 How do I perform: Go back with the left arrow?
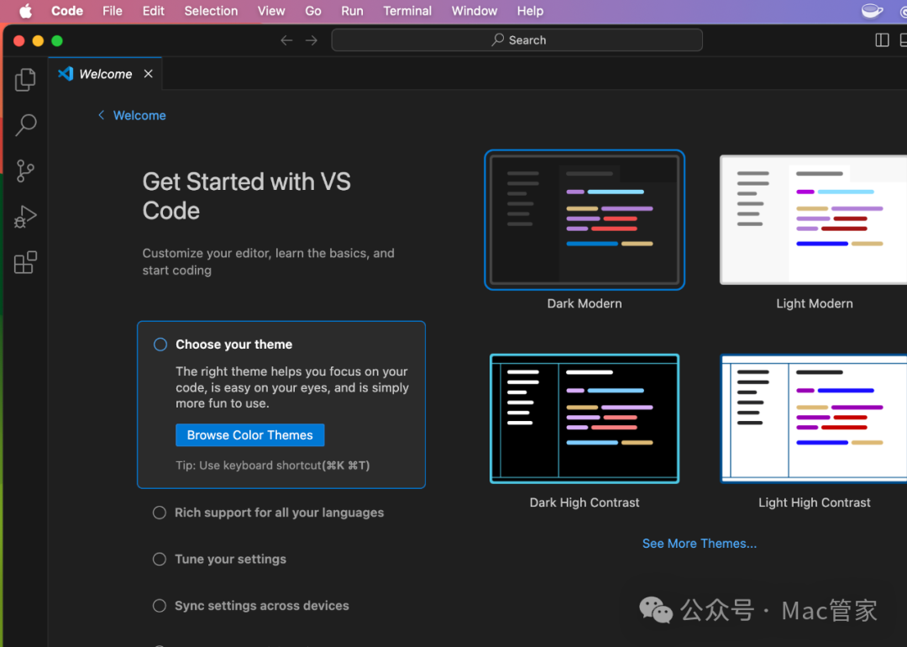(286, 40)
